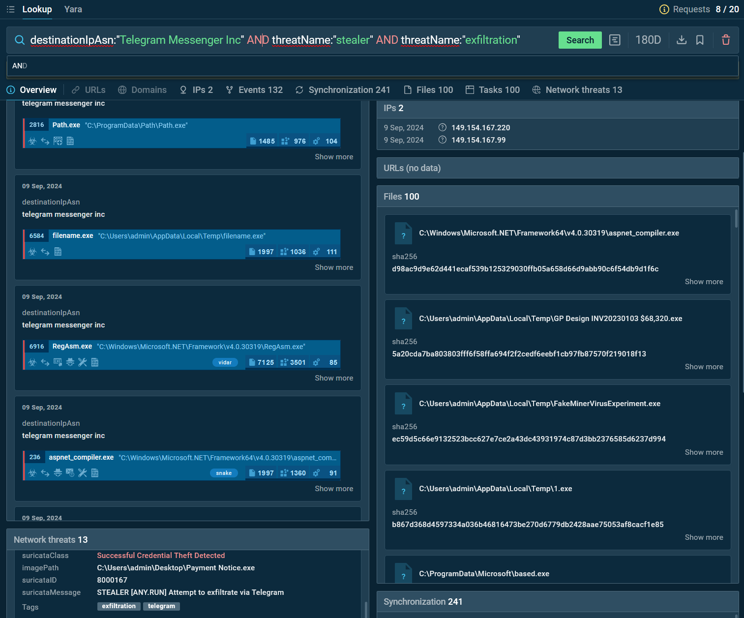Image resolution: width=744 pixels, height=618 pixels.
Task: Click the question mark icon beside 149.154.167.220
Action: point(442,127)
